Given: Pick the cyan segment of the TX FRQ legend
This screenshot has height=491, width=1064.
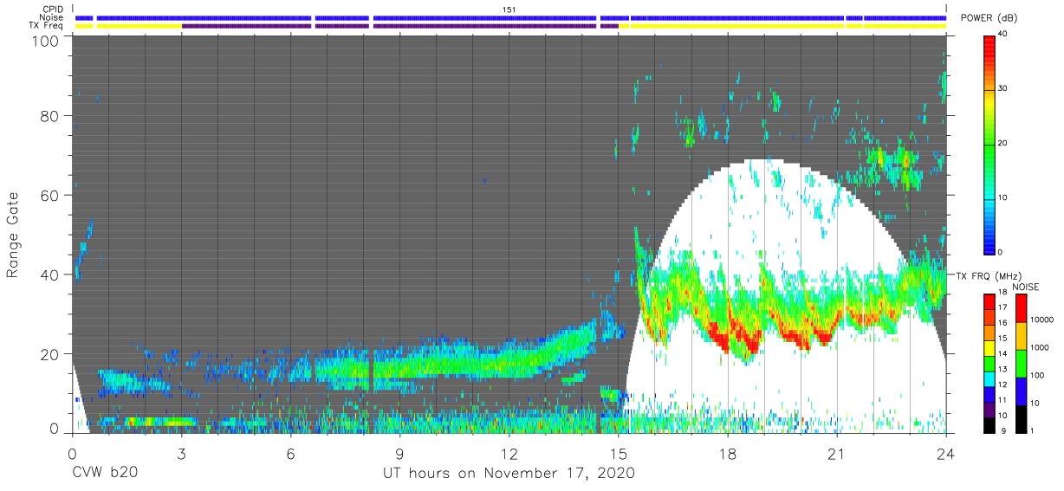Looking at the screenshot, I should (x=989, y=378).
